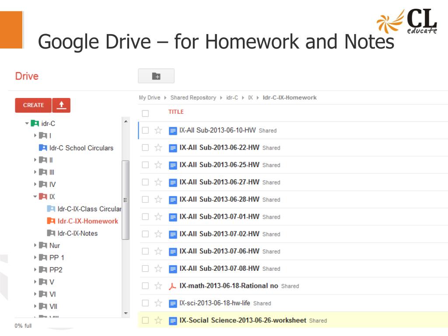This screenshot has width=448, height=336.
Task: Sort by the TITLE column header
Action: click(x=176, y=112)
